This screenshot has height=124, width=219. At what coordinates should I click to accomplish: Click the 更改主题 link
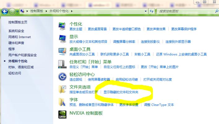[76, 29]
